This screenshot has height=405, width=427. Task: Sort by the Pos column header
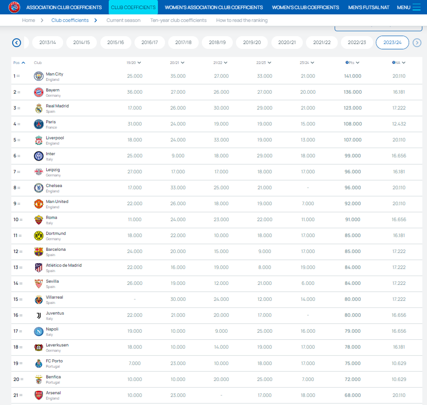coord(19,63)
